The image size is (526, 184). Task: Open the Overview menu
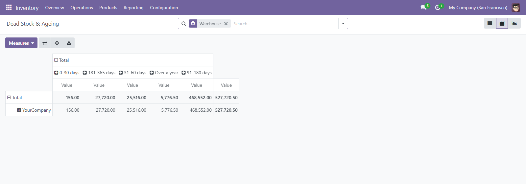point(55,8)
